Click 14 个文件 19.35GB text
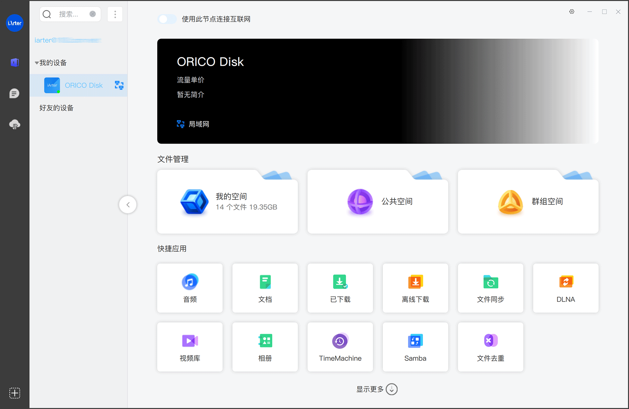629x409 pixels. coord(246,207)
